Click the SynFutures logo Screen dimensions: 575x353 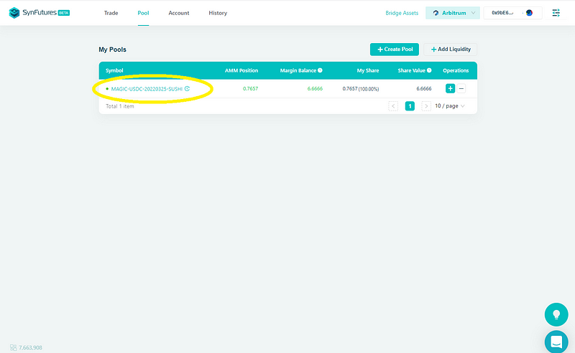pos(40,12)
